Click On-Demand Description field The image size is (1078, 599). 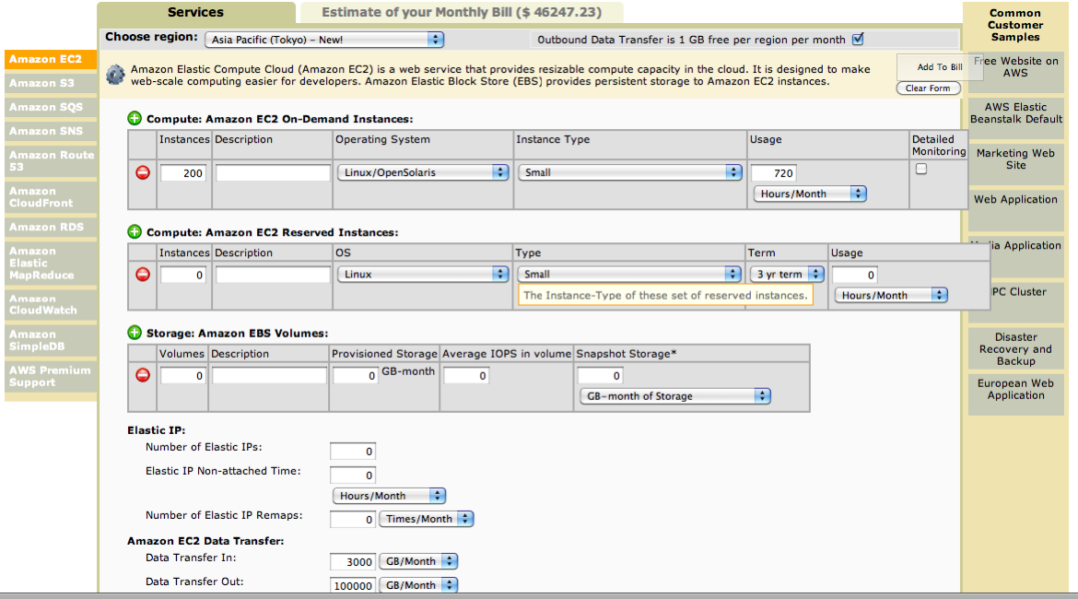click(273, 173)
